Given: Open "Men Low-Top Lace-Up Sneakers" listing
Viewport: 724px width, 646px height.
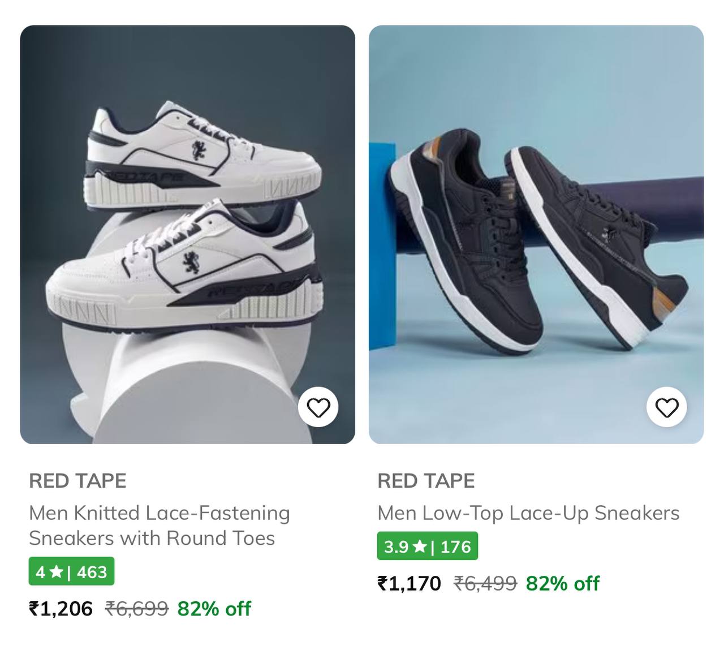Looking at the screenshot, I should tap(528, 513).
